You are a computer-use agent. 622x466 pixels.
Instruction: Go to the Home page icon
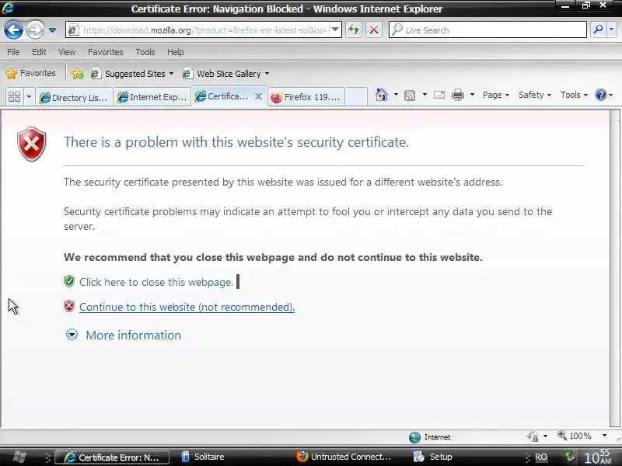[382, 95]
